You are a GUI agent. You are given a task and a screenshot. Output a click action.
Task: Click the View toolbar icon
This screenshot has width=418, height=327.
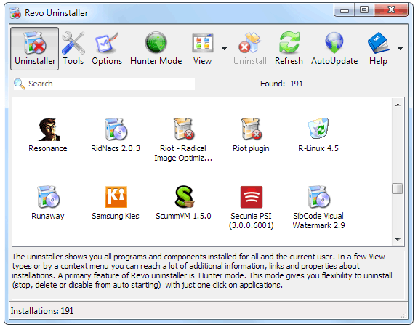pos(203,43)
